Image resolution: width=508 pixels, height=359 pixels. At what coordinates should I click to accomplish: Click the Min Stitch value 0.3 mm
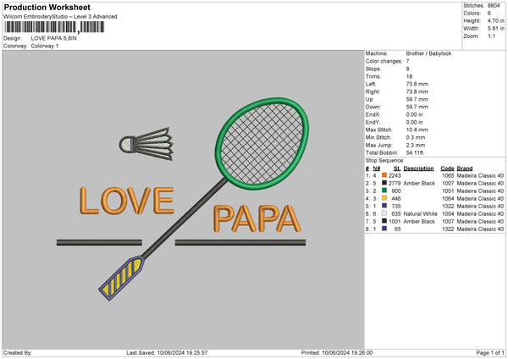point(416,137)
